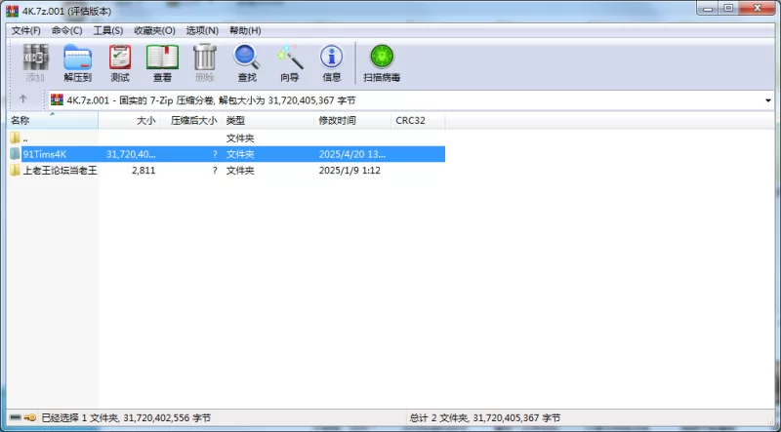
Task: Click the 91Tims4K folder icon
Action: (x=15, y=154)
